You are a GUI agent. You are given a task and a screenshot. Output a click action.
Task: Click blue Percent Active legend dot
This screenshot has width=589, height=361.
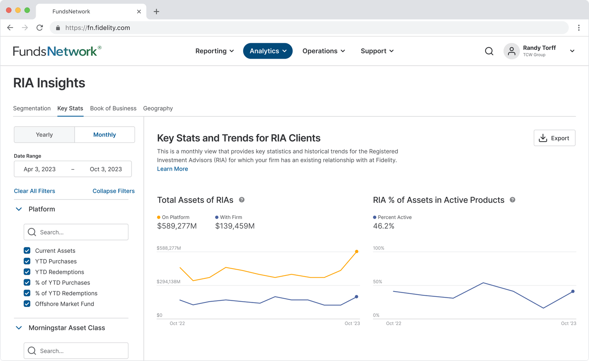pos(375,217)
